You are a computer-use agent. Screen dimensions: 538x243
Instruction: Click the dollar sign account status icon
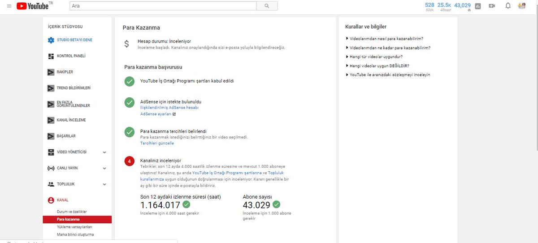click(x=127, y=44)
